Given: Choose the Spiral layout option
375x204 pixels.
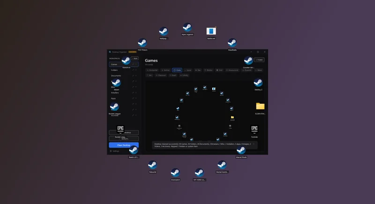Looking at the screenshot, I should pyautogui.click(x=188, y=70).
